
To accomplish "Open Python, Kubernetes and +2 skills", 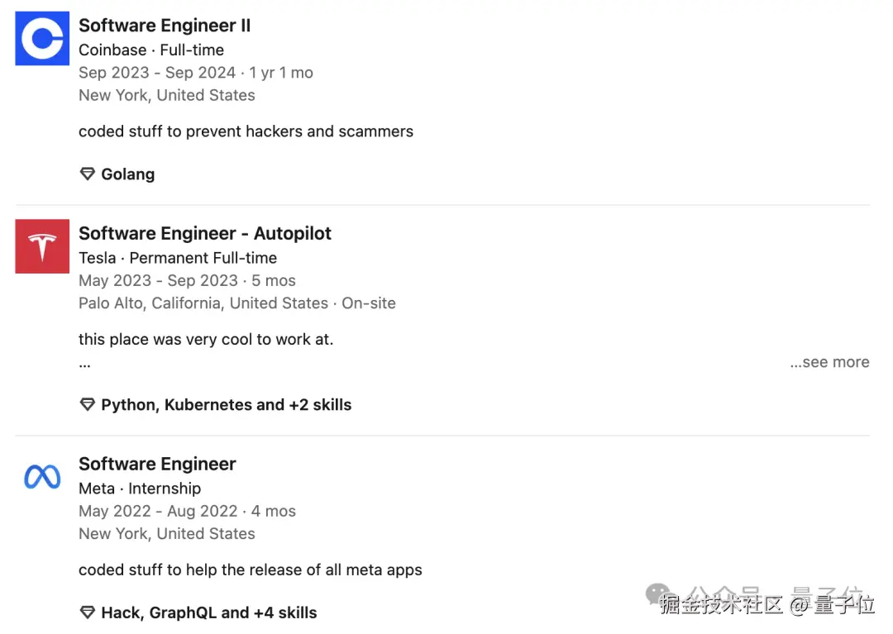I will click(x=226, y=405).
